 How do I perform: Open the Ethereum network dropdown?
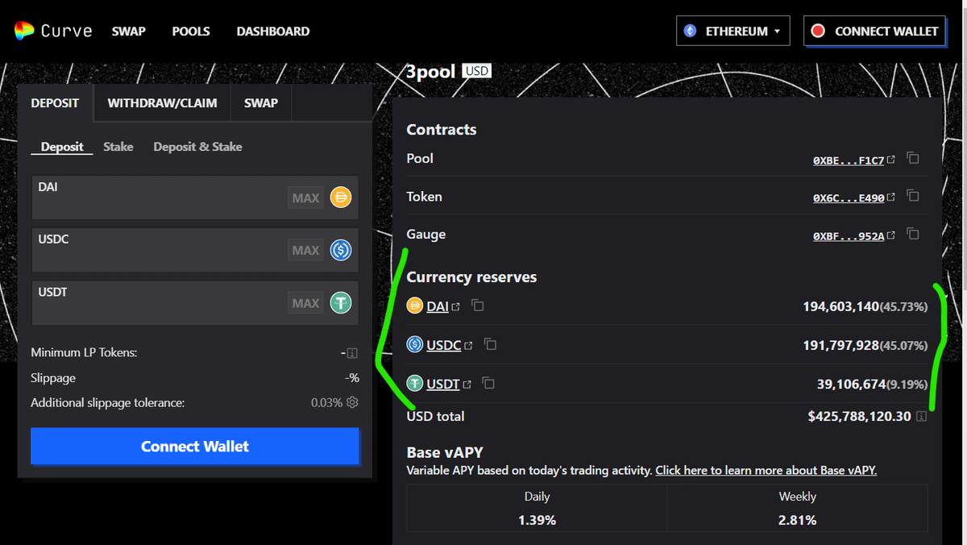point(733,31)
